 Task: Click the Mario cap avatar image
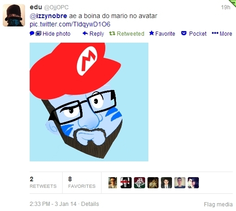(x=89, y=102)
